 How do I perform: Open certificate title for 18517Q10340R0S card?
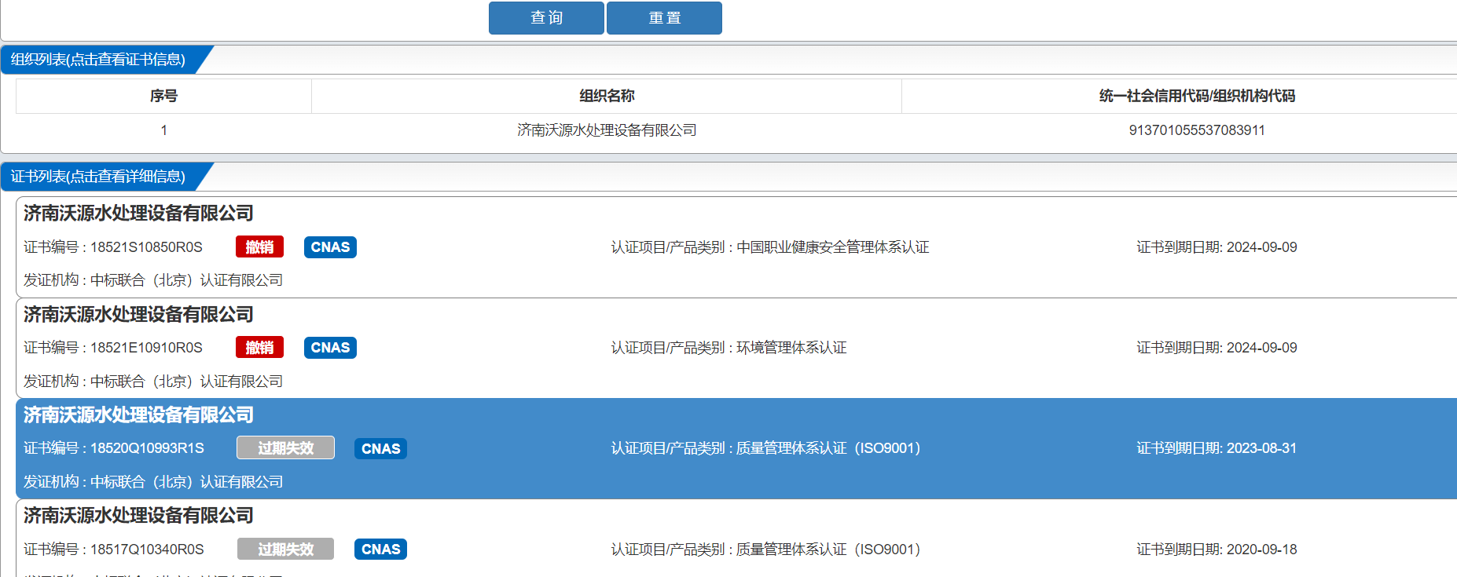[138, 516]
